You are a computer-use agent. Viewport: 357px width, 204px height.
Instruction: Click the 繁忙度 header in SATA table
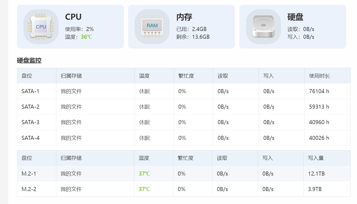point(186,76)
